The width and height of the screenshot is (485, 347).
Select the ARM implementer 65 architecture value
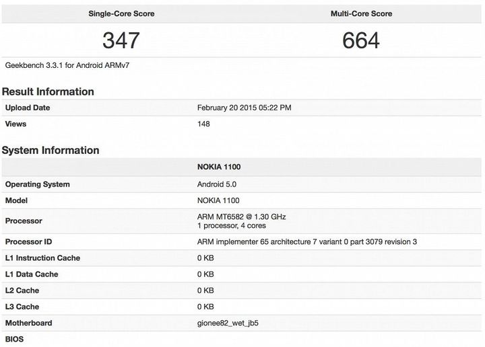pos(307,241)
